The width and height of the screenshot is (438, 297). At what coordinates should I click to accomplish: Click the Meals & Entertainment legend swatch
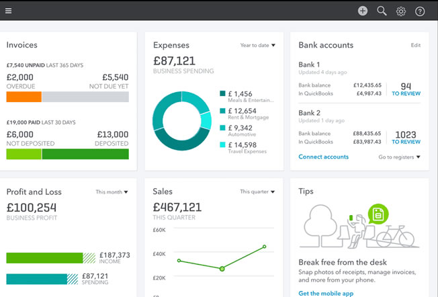coord(222,93)
